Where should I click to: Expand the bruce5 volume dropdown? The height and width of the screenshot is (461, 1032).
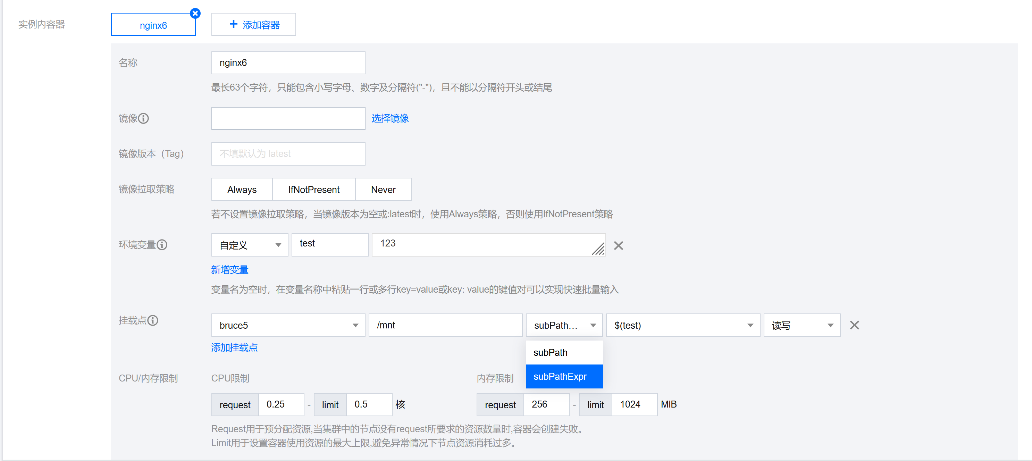(288, 325)
